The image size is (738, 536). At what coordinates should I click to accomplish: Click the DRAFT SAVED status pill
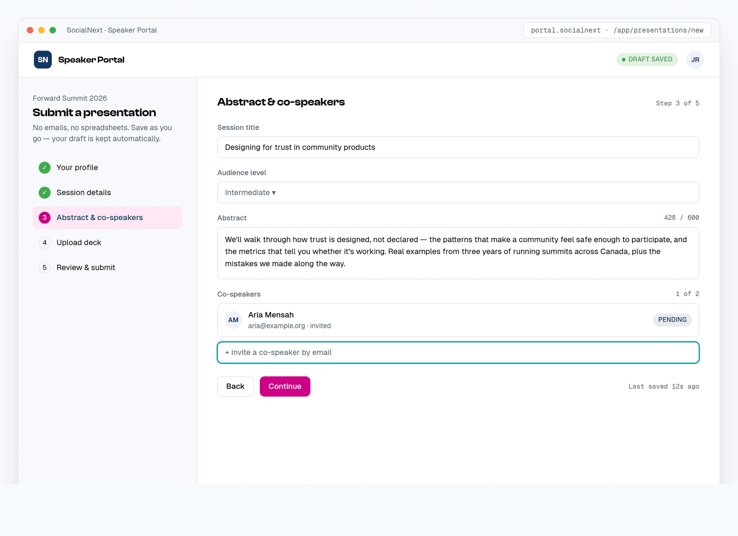(647, 60)
